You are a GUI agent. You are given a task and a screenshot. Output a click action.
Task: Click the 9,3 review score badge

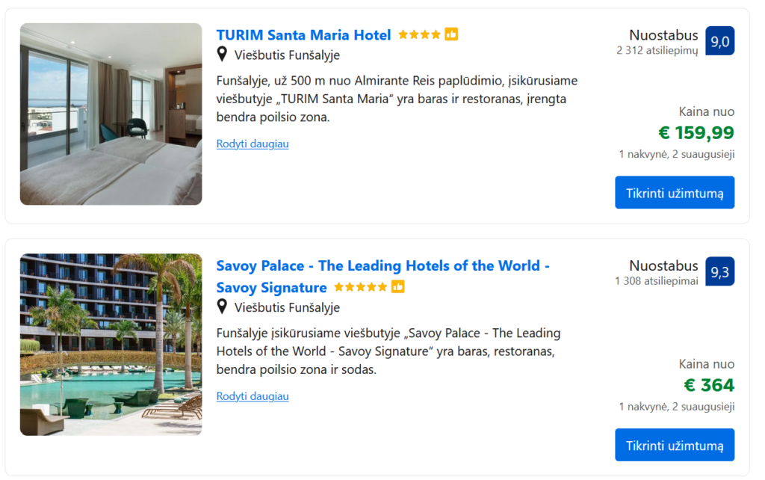coord(719,271)
